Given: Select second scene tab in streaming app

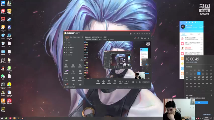Looking at the screenshot, I should coord(71,37).
